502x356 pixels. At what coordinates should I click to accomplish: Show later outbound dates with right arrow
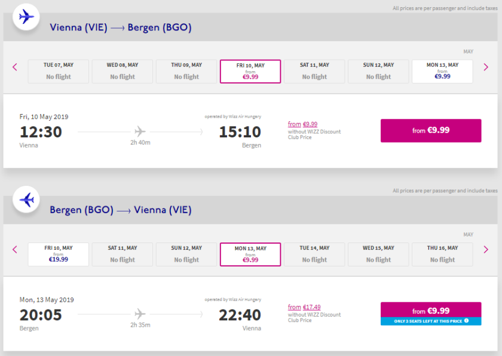click(486, 67)
